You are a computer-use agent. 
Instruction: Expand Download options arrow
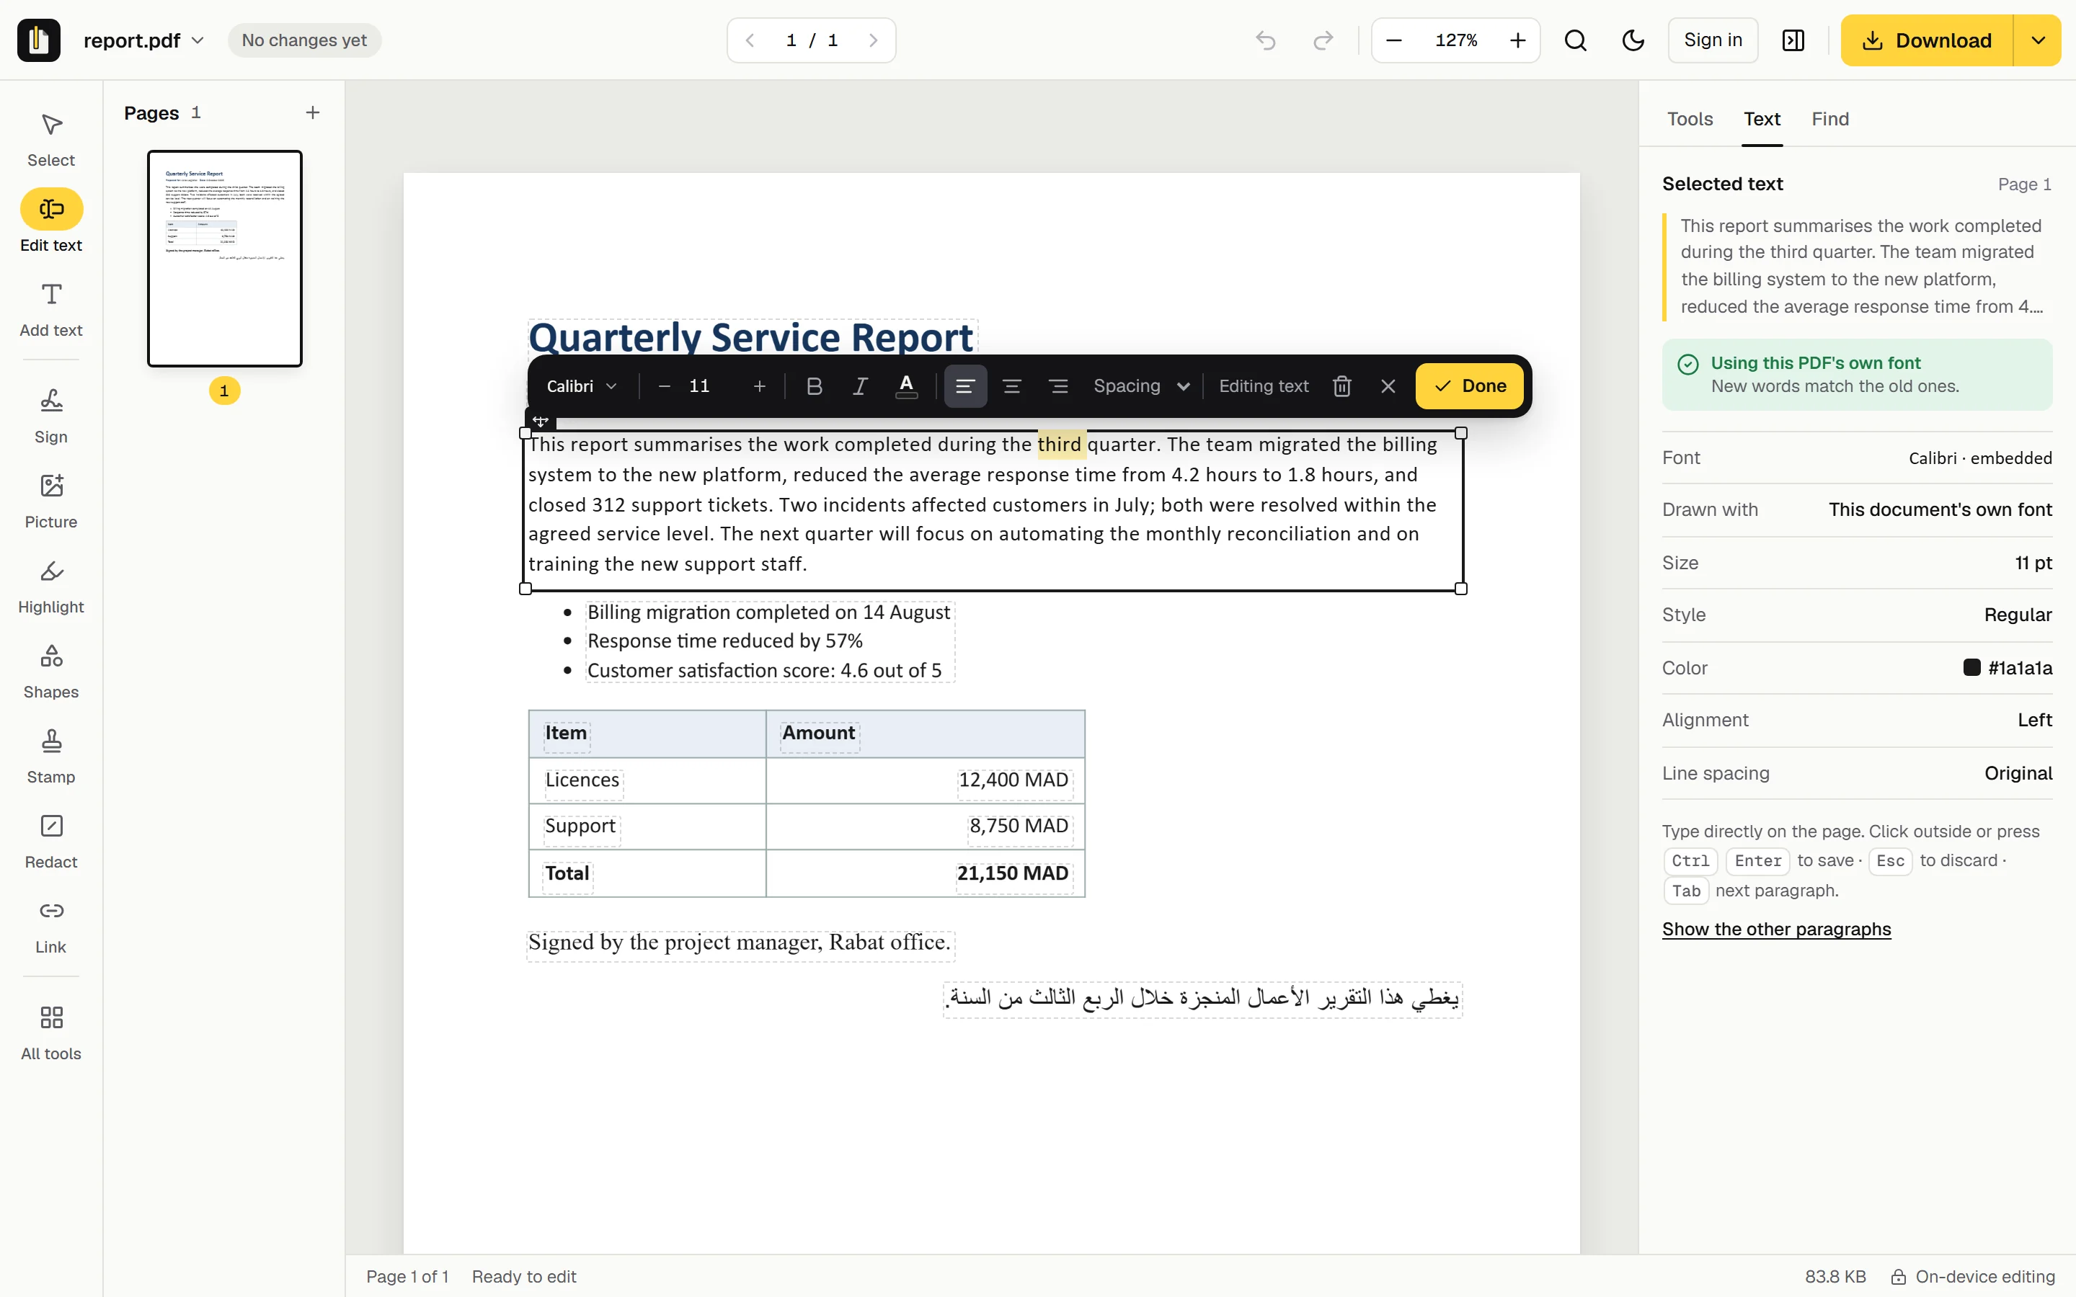2037,40
